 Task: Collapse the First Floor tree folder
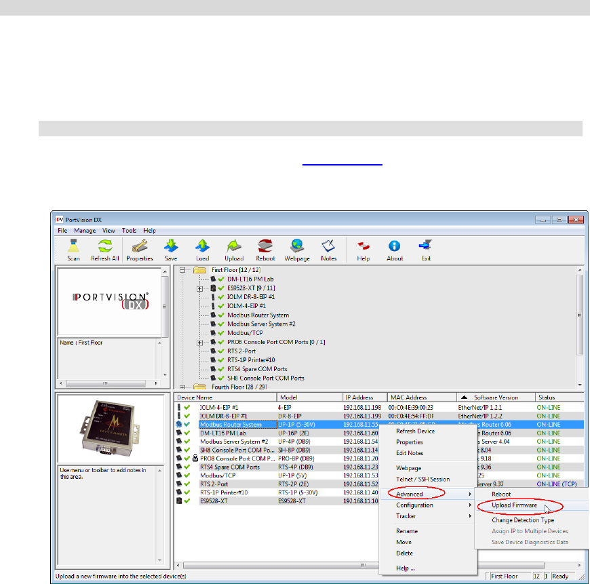tap(182, 270)
